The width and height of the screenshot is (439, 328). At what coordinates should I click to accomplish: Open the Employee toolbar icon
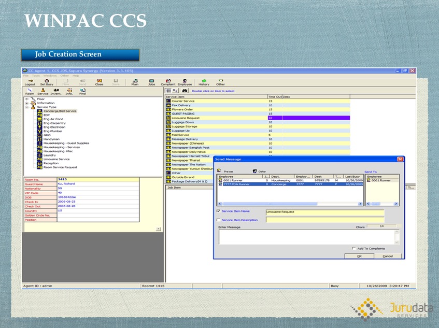click(x=185, y=82)
